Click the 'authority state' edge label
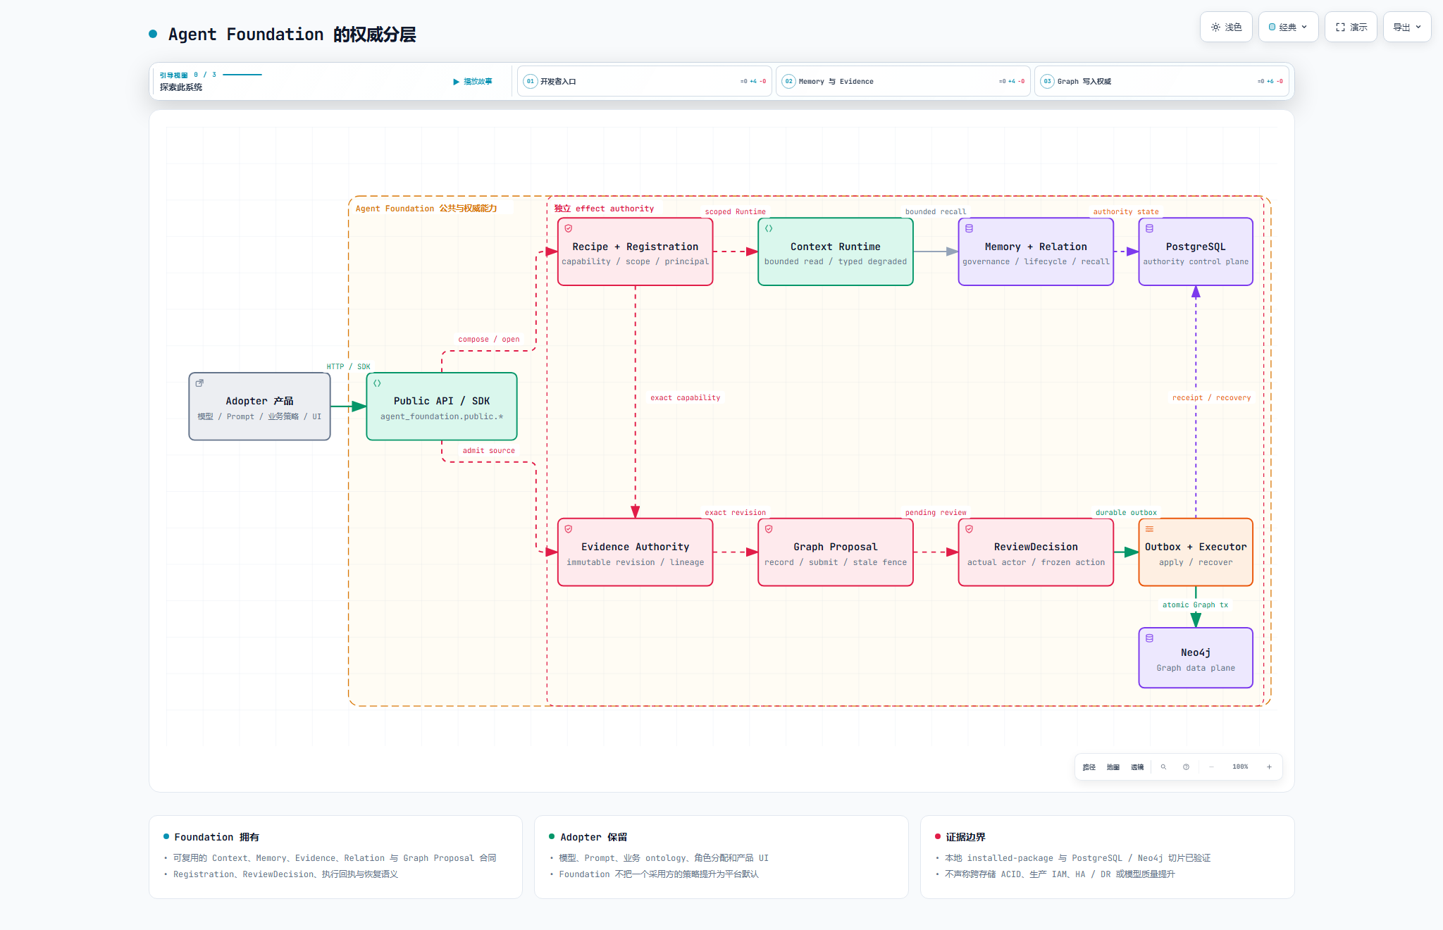This screenshot has width=1443, height=930. [x=1126, y=212]
